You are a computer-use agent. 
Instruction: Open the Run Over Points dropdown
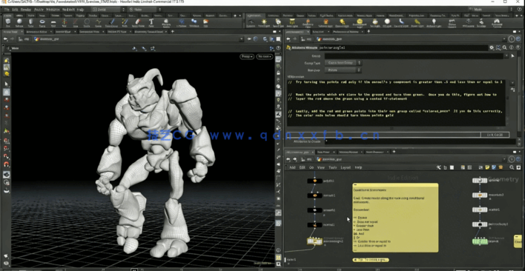point(343,70)
